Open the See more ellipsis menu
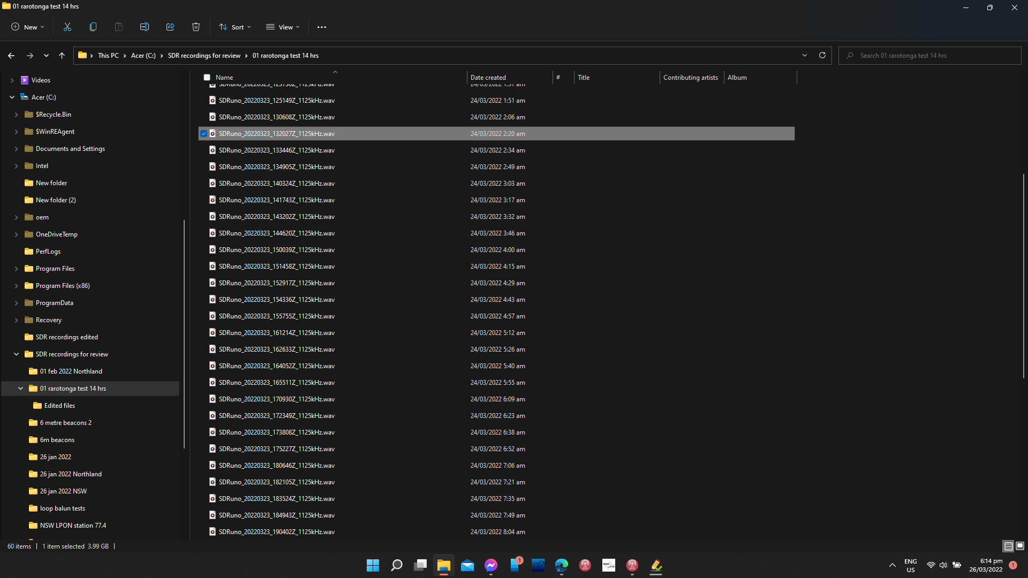This screenshot has height=578, width=1028. 322,27
